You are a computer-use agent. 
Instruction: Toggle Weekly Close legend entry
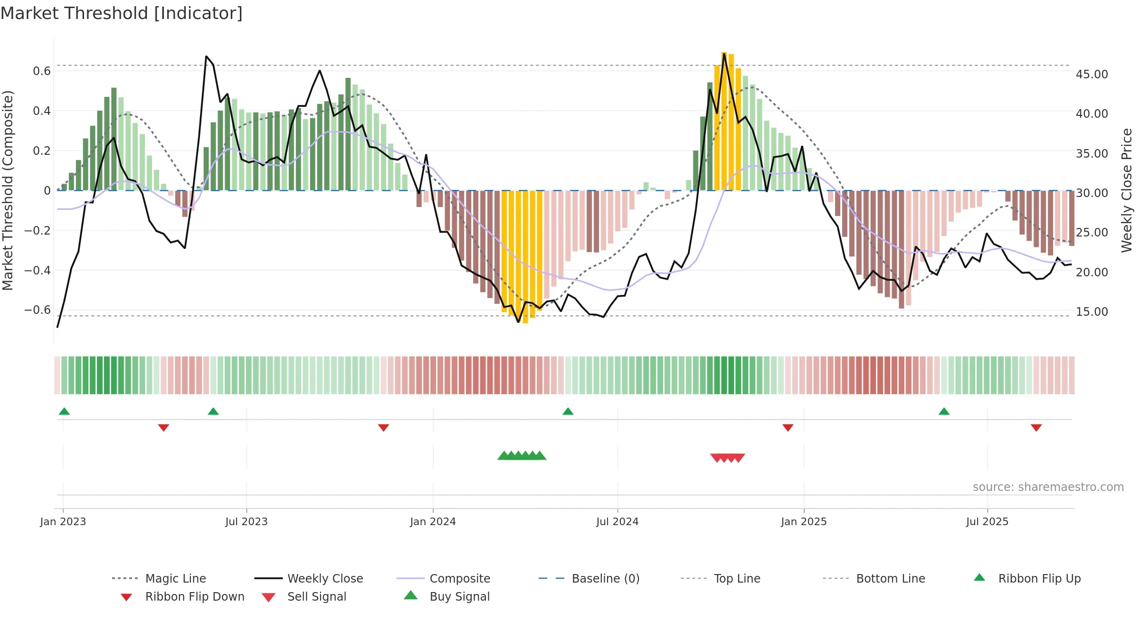pyautogui.click(x=309, y=578)
